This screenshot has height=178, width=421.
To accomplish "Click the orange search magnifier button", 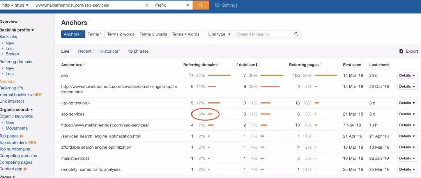I will pos(201,5).
